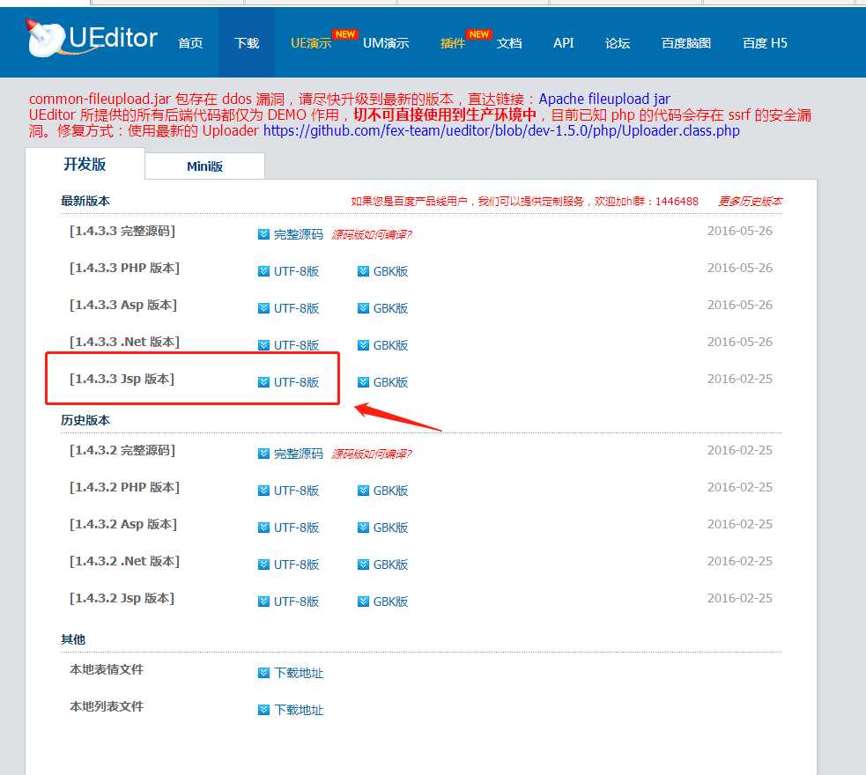Open the GitHub Uploader.class.php link

point(501,131)
